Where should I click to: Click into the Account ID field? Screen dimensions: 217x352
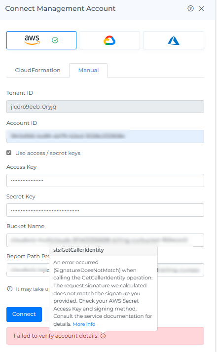[105, 136]
